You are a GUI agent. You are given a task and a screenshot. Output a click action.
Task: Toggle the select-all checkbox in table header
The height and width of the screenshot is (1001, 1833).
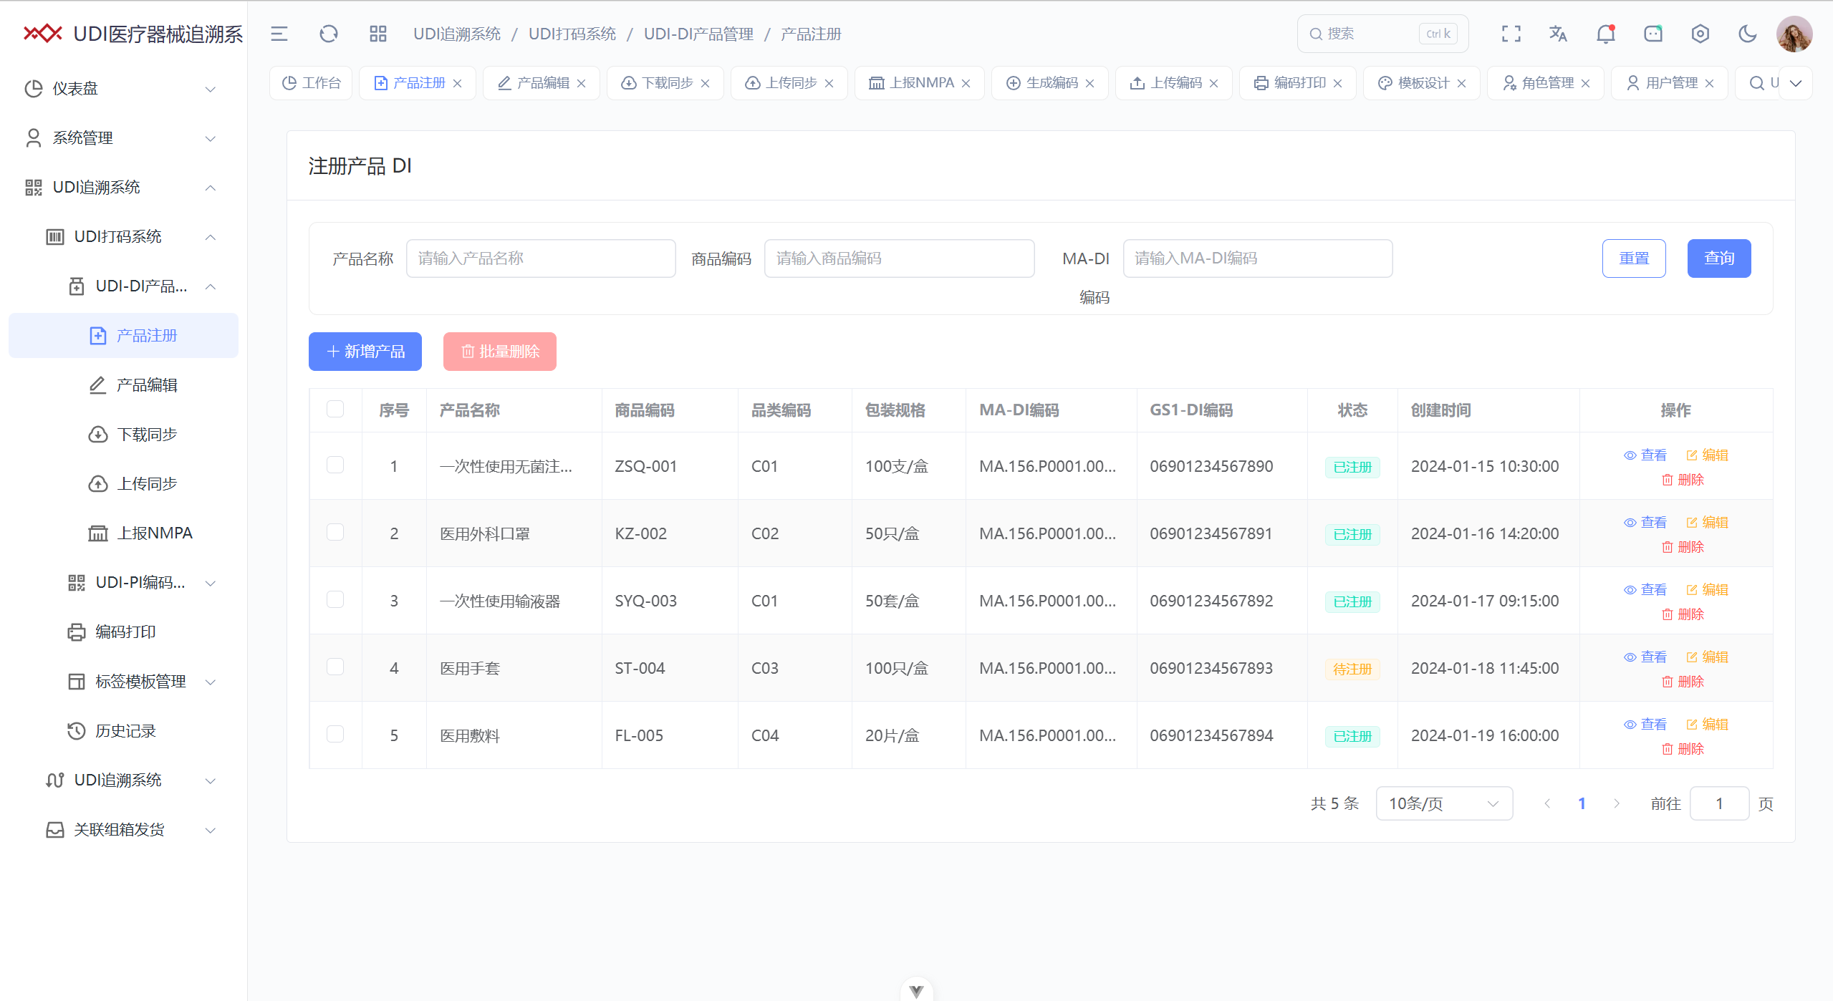335,409
